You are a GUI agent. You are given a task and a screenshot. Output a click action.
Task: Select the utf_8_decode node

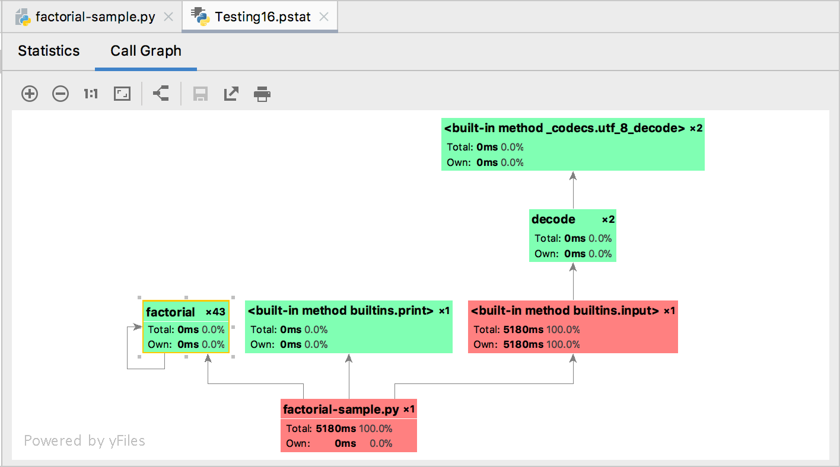pyautogui.click(x=573, y=144)
